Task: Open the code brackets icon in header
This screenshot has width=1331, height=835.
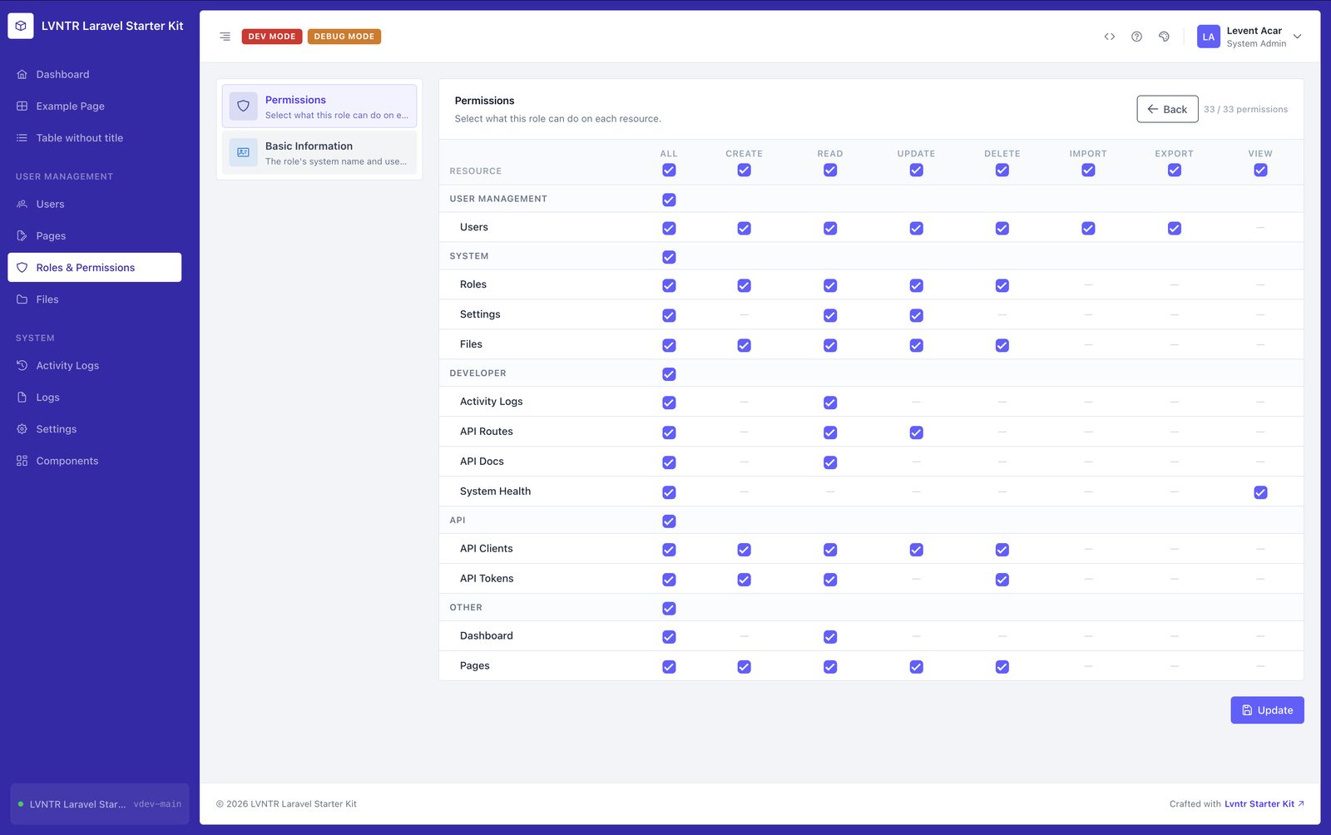Action: click(1110, 37)
